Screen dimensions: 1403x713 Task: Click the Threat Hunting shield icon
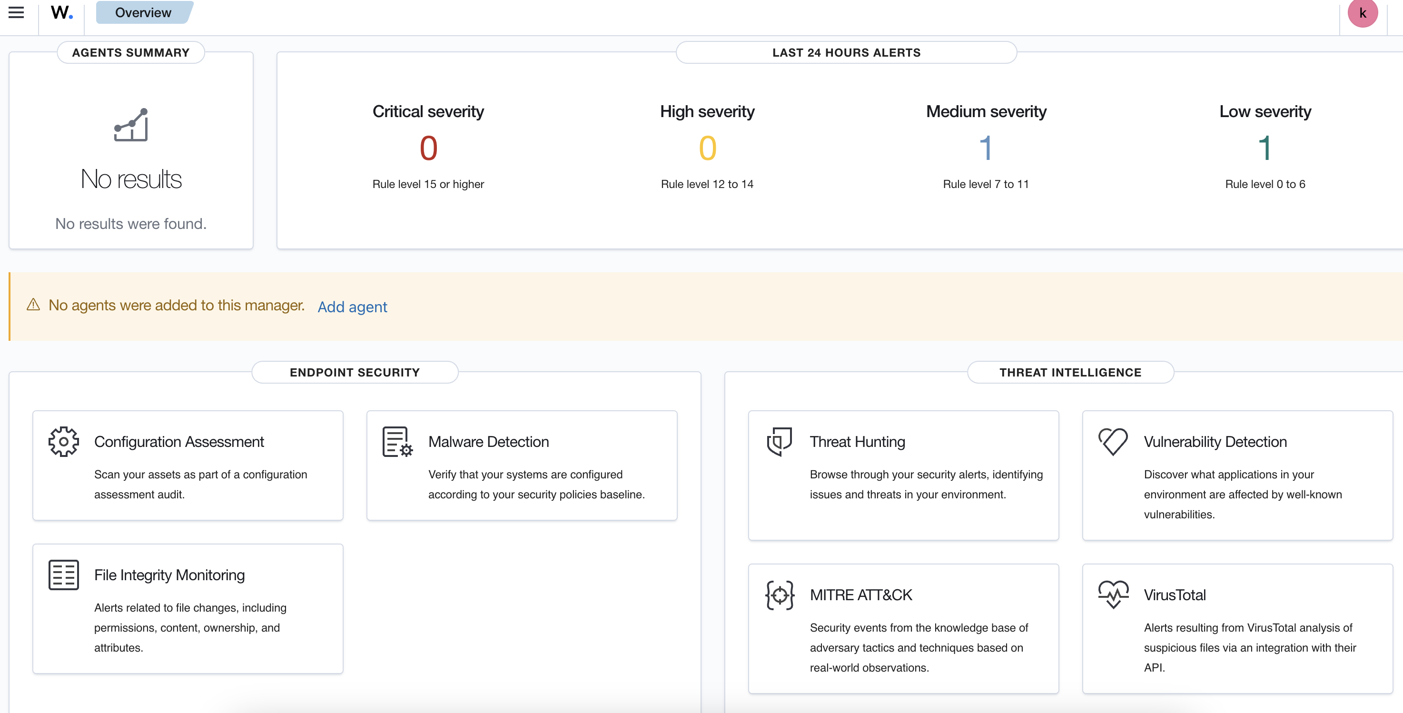pos(780,441)
